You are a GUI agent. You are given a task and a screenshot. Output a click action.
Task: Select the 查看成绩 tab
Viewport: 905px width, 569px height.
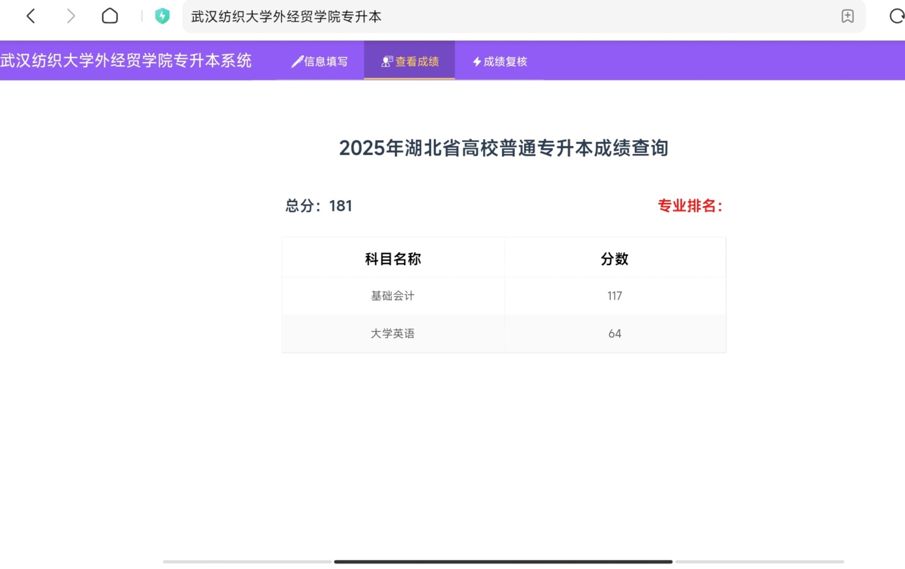coord(409,61)
